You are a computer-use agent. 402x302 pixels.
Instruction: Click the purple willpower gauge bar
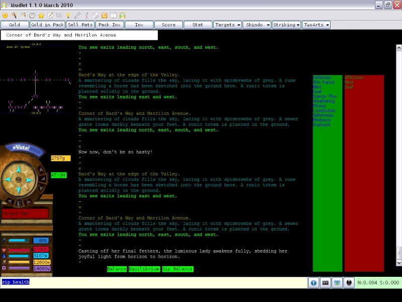click(x=19, y=268)
